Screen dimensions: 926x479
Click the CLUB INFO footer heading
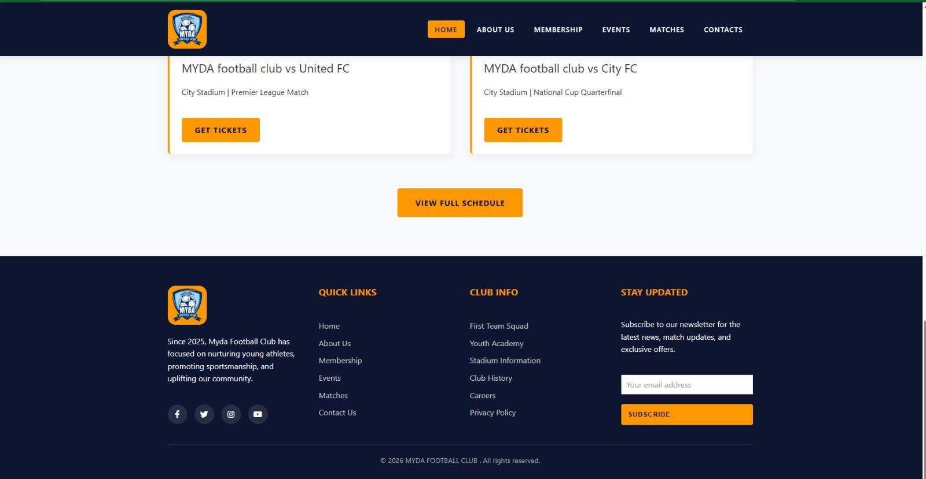coord(494,292)
